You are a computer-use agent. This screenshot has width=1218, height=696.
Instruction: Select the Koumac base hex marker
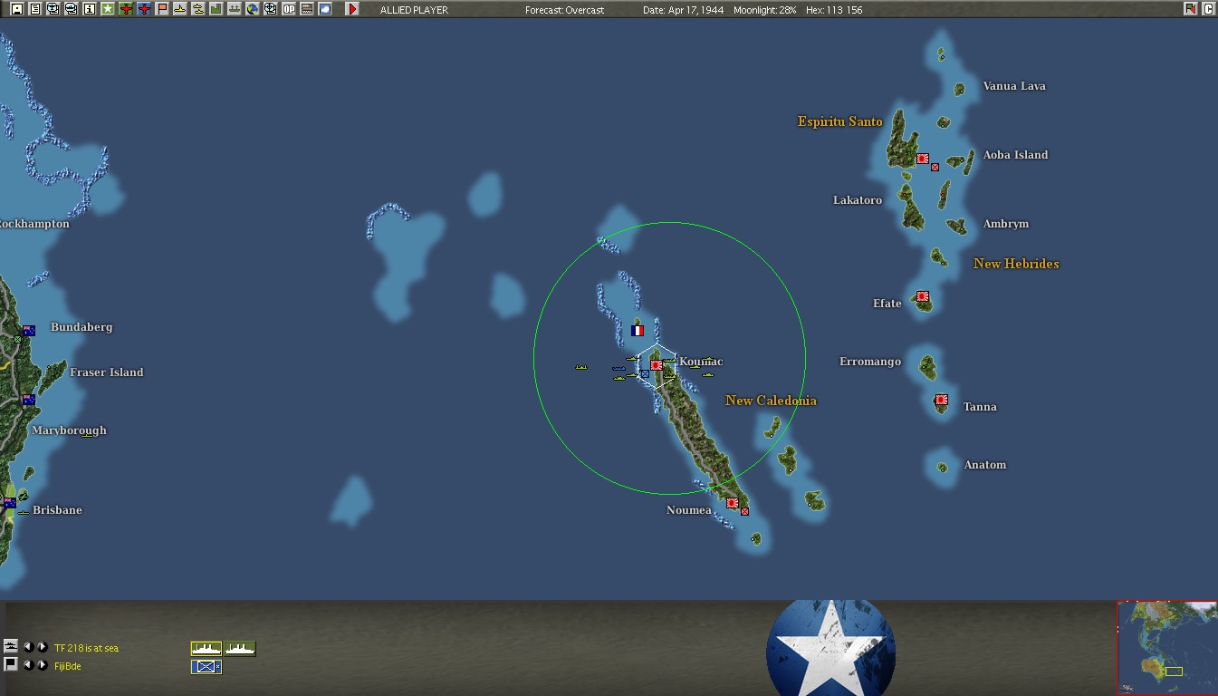tap(656, 364)
